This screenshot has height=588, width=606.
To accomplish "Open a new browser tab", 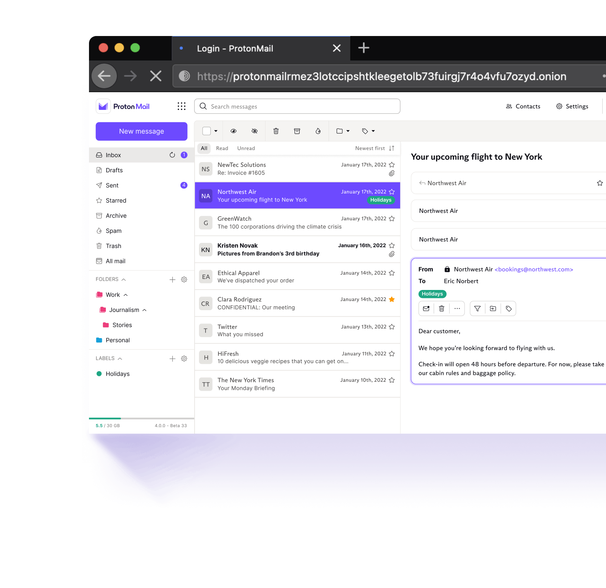I will (x=364, y=48).
